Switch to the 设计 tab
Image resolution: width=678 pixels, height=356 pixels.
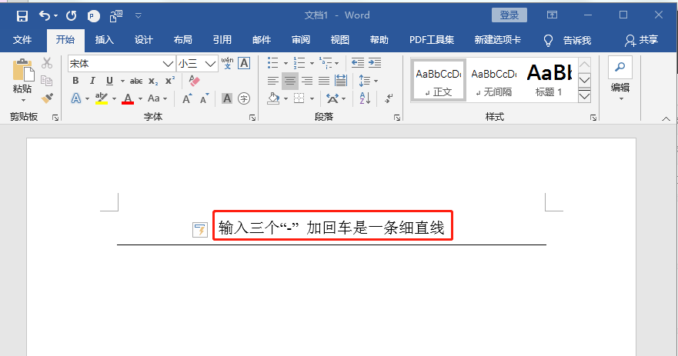click(x=144, y=40)
